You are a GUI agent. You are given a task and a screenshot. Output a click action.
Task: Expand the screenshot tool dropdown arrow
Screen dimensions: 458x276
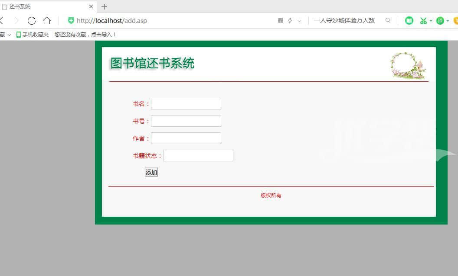point(431,21)
